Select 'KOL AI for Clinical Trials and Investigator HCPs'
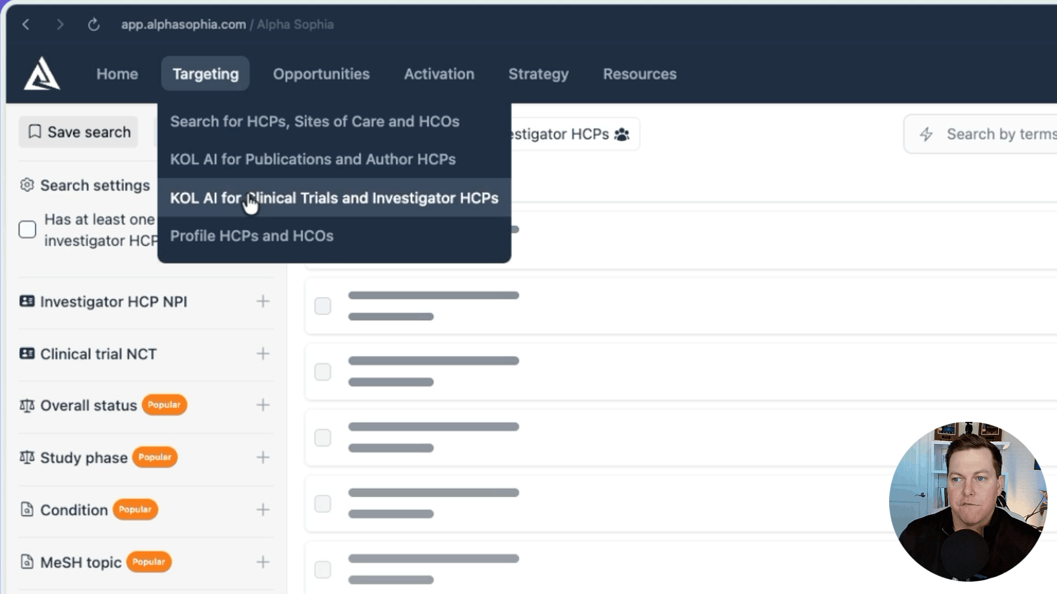The image size is (1057, 594). 334,198
